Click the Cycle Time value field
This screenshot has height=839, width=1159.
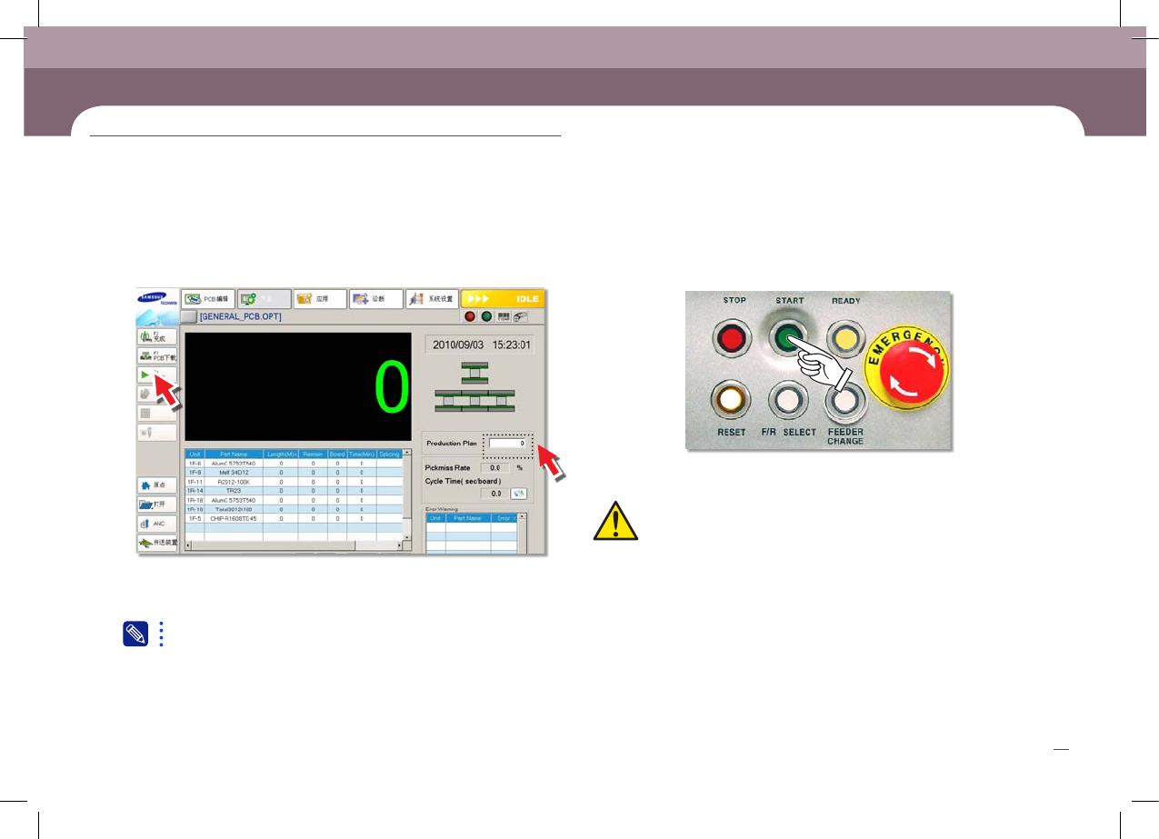pyautogui.click(x=495, y=493)
